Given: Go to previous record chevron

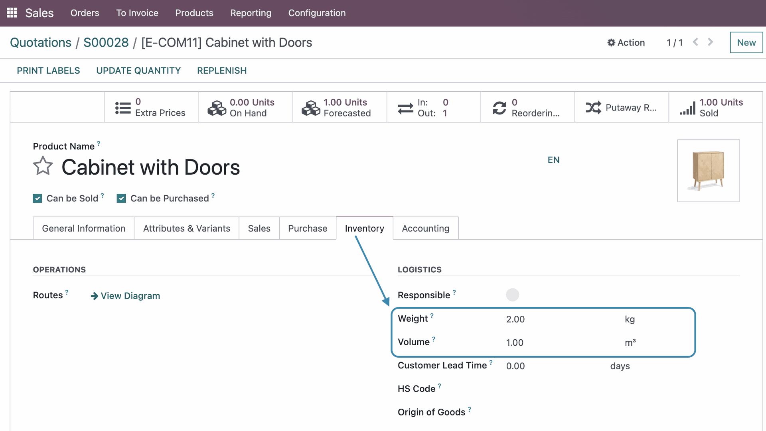Looking at the screenshot, I should (x=695, y=42).
